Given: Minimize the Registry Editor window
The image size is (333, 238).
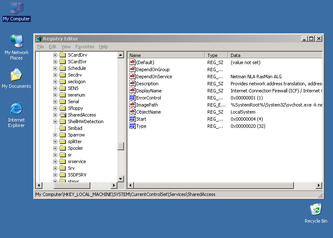Looking at the screenshot, I should 304,39.
